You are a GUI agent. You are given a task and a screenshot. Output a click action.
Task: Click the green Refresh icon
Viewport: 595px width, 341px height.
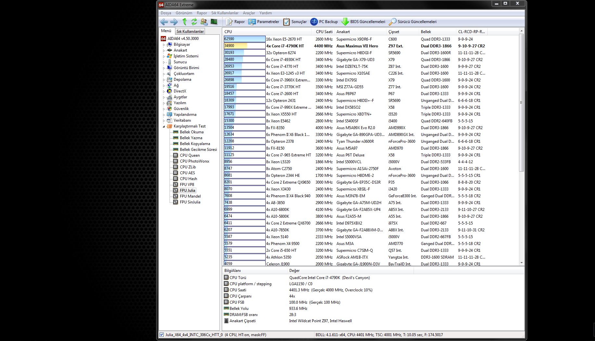tap(194, 22)
